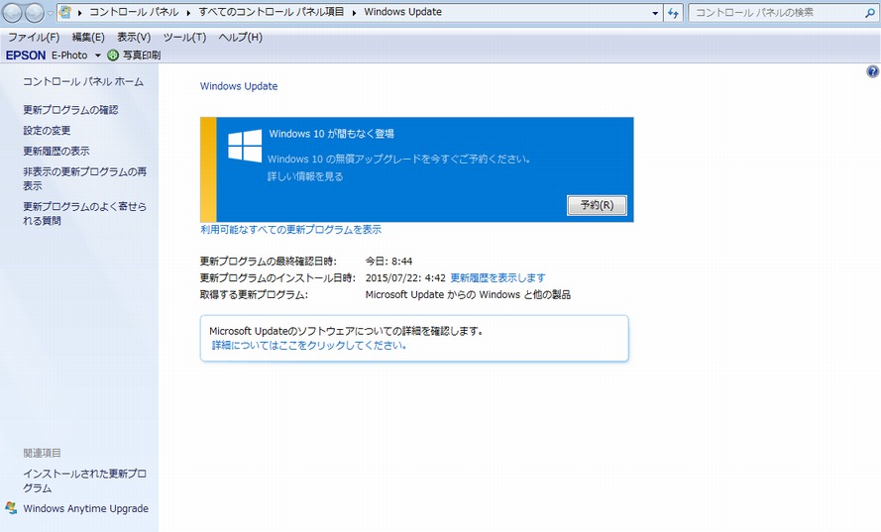
Task: Click the back navigation arrow button
Action: tap(13, 13)
